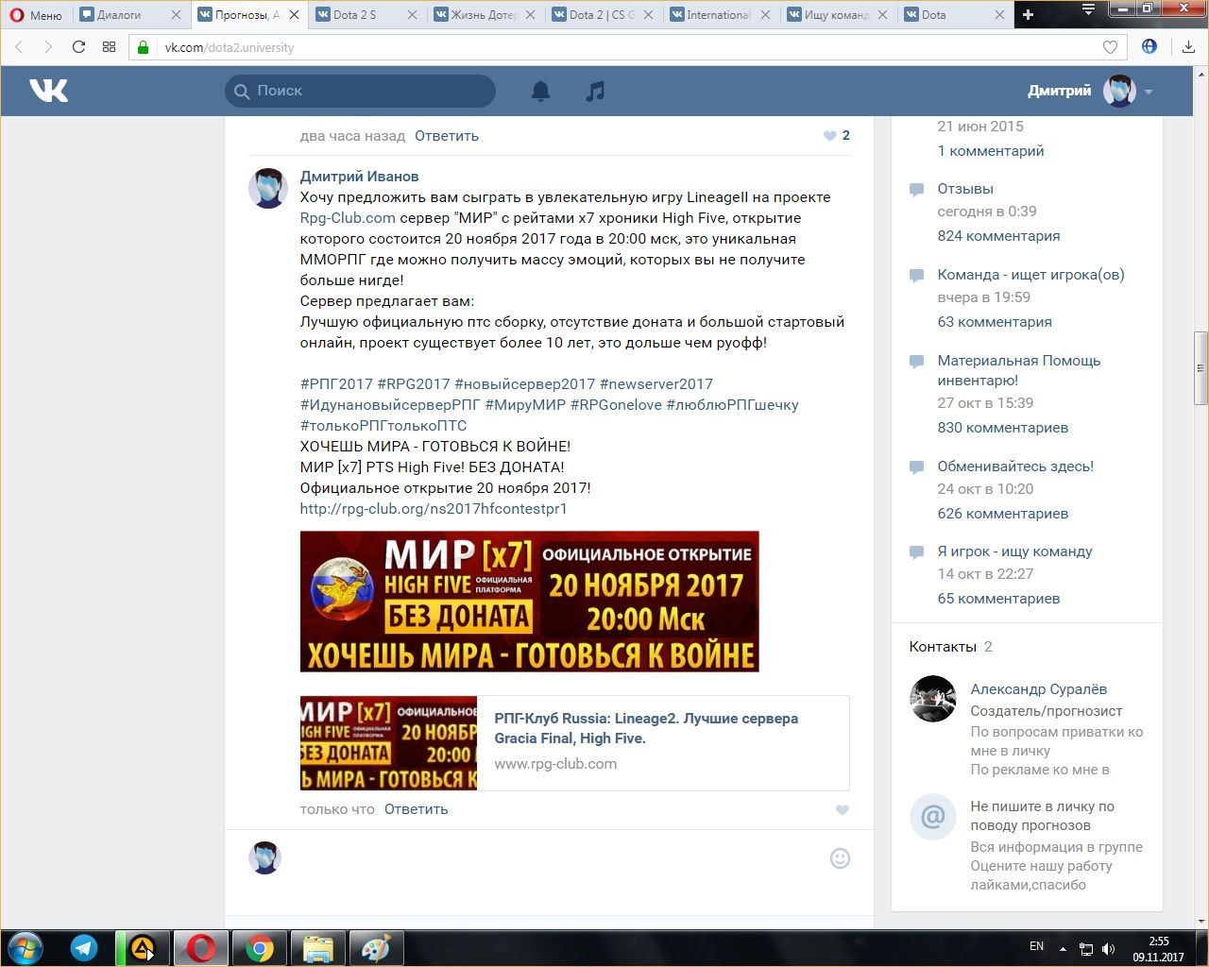Open the tab list menu icon

point(1088,9)
